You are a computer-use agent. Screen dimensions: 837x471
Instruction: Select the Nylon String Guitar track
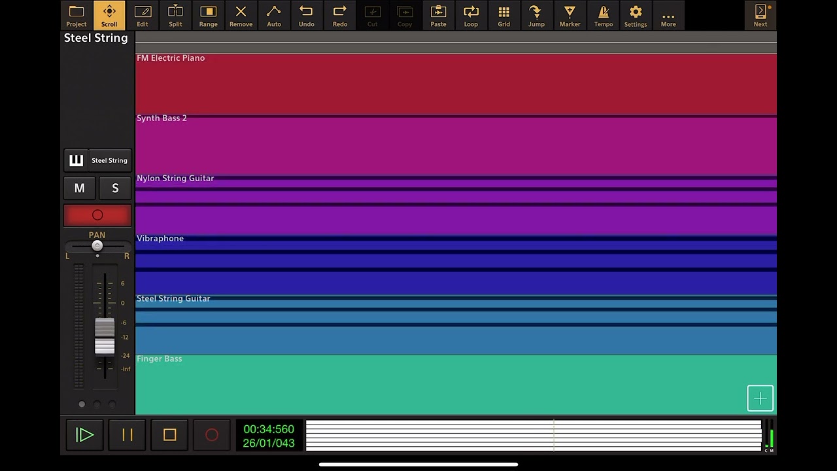456,206
